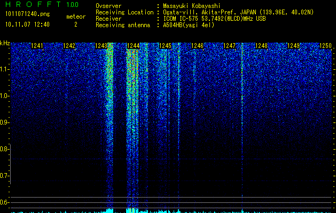Click the A504HB(yagi 4el) antenna value
This screenshot has height=213, width=336.
[x=189, y=25]
